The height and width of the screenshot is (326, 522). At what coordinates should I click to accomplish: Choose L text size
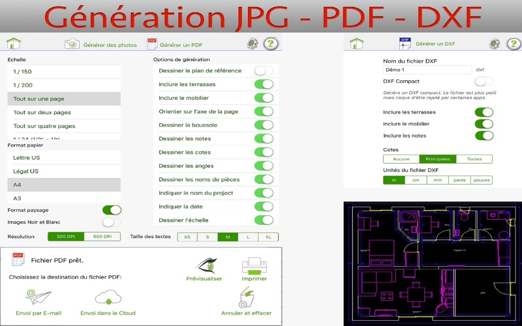tap(248, 237)
